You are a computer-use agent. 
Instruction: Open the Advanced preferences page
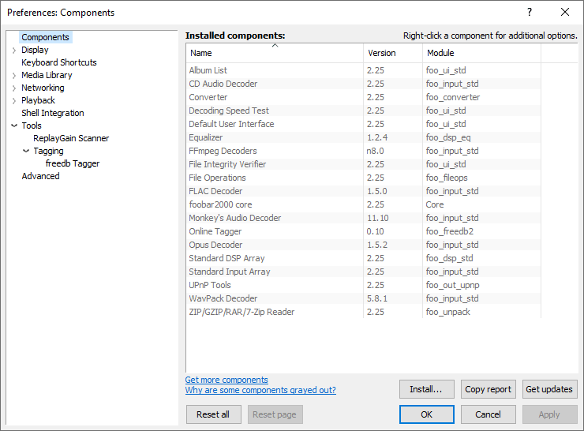pyautogui.click(x=40, y=176)
